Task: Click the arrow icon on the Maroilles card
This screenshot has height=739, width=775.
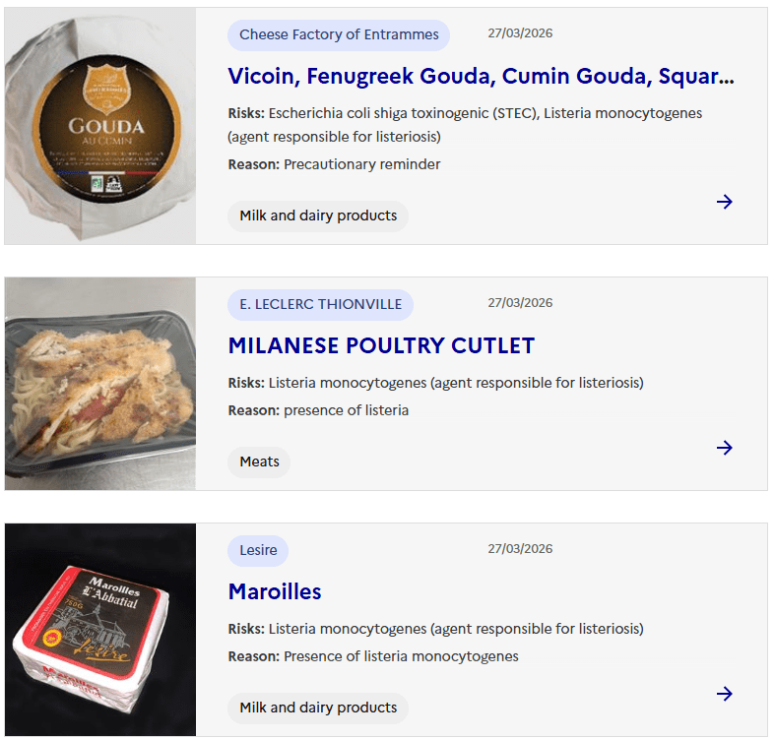Action: click(x=725, y=694)
